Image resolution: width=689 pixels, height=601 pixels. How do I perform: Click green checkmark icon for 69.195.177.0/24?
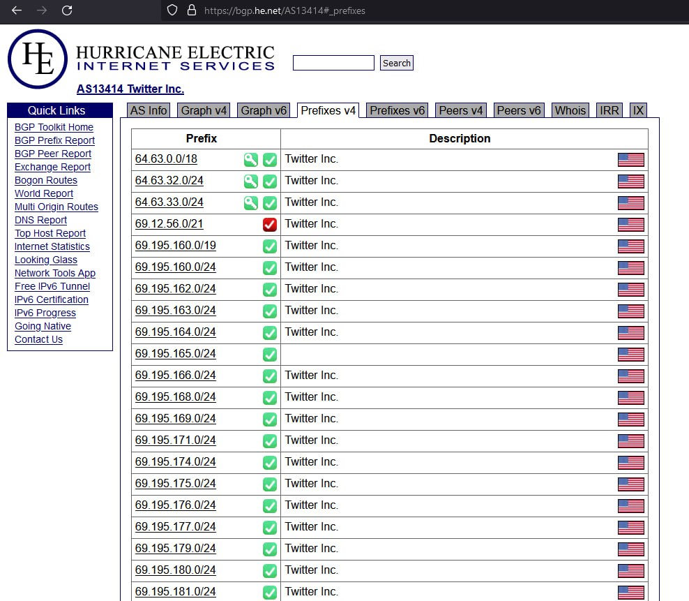[270, 527]
